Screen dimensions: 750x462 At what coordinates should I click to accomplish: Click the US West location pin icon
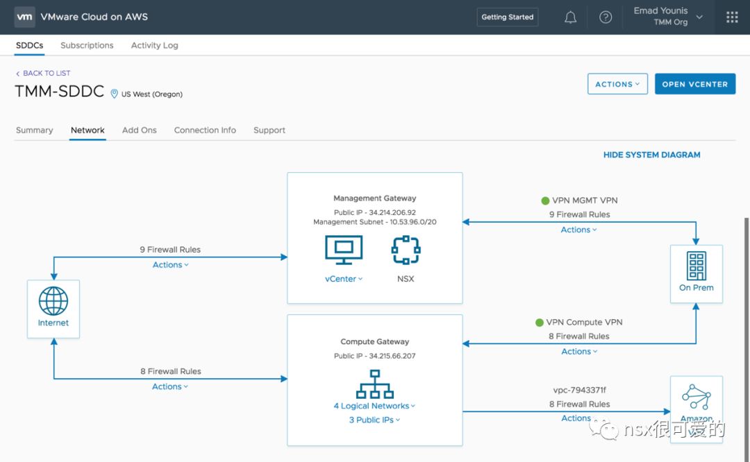[115, 94]
